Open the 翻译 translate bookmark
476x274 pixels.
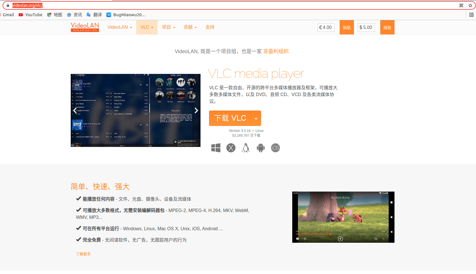(x=94, y=15)
